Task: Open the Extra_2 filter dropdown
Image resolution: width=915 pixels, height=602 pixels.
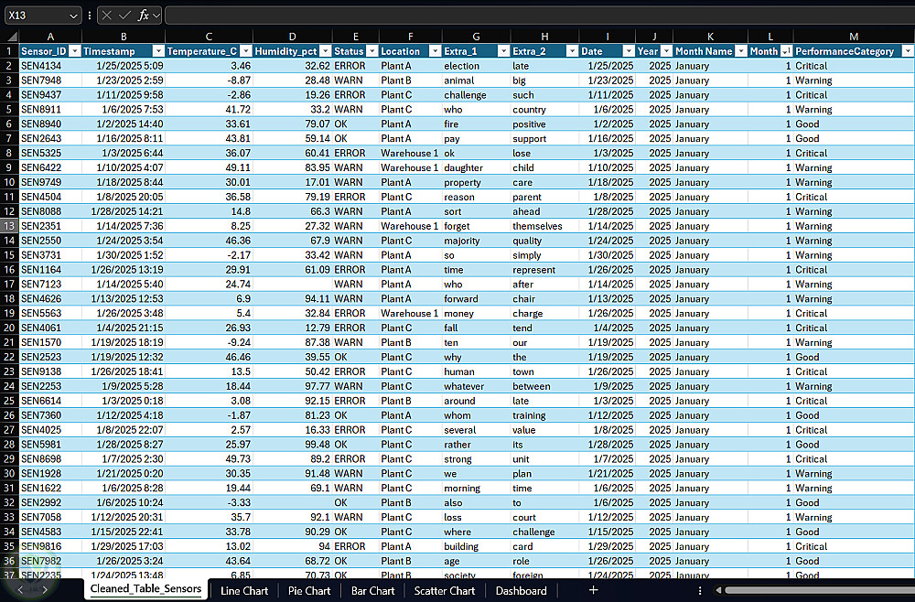Action: (x=572, y=51)
